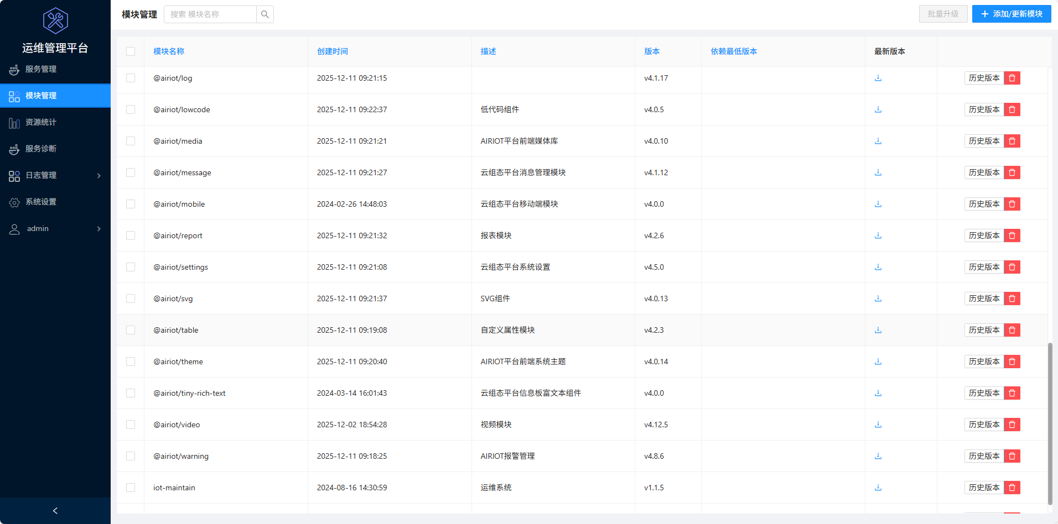Go to 资源统计 page

tap(41, 122)
